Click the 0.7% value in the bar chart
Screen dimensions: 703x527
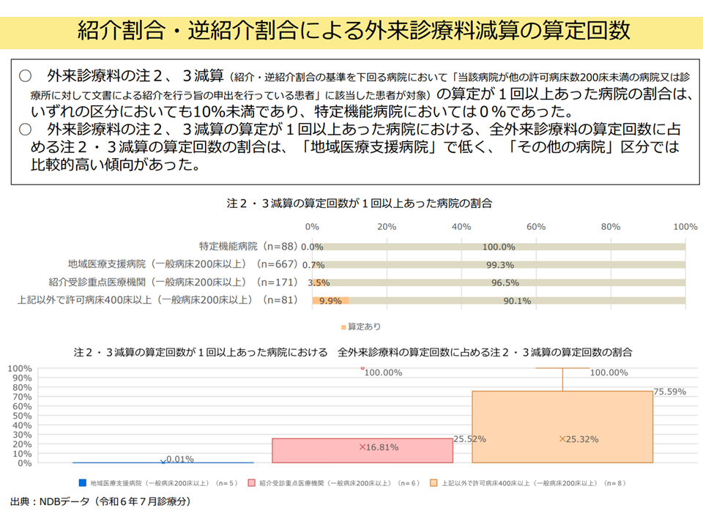point(313,265)
